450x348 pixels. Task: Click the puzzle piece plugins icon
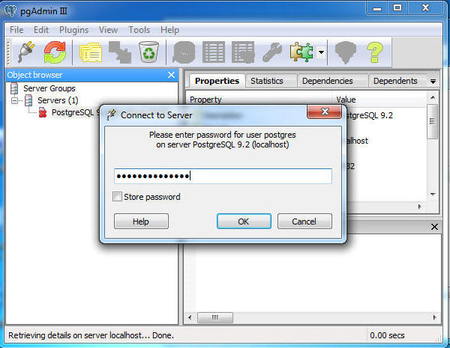pyautogui.click(x=301, y=52)
